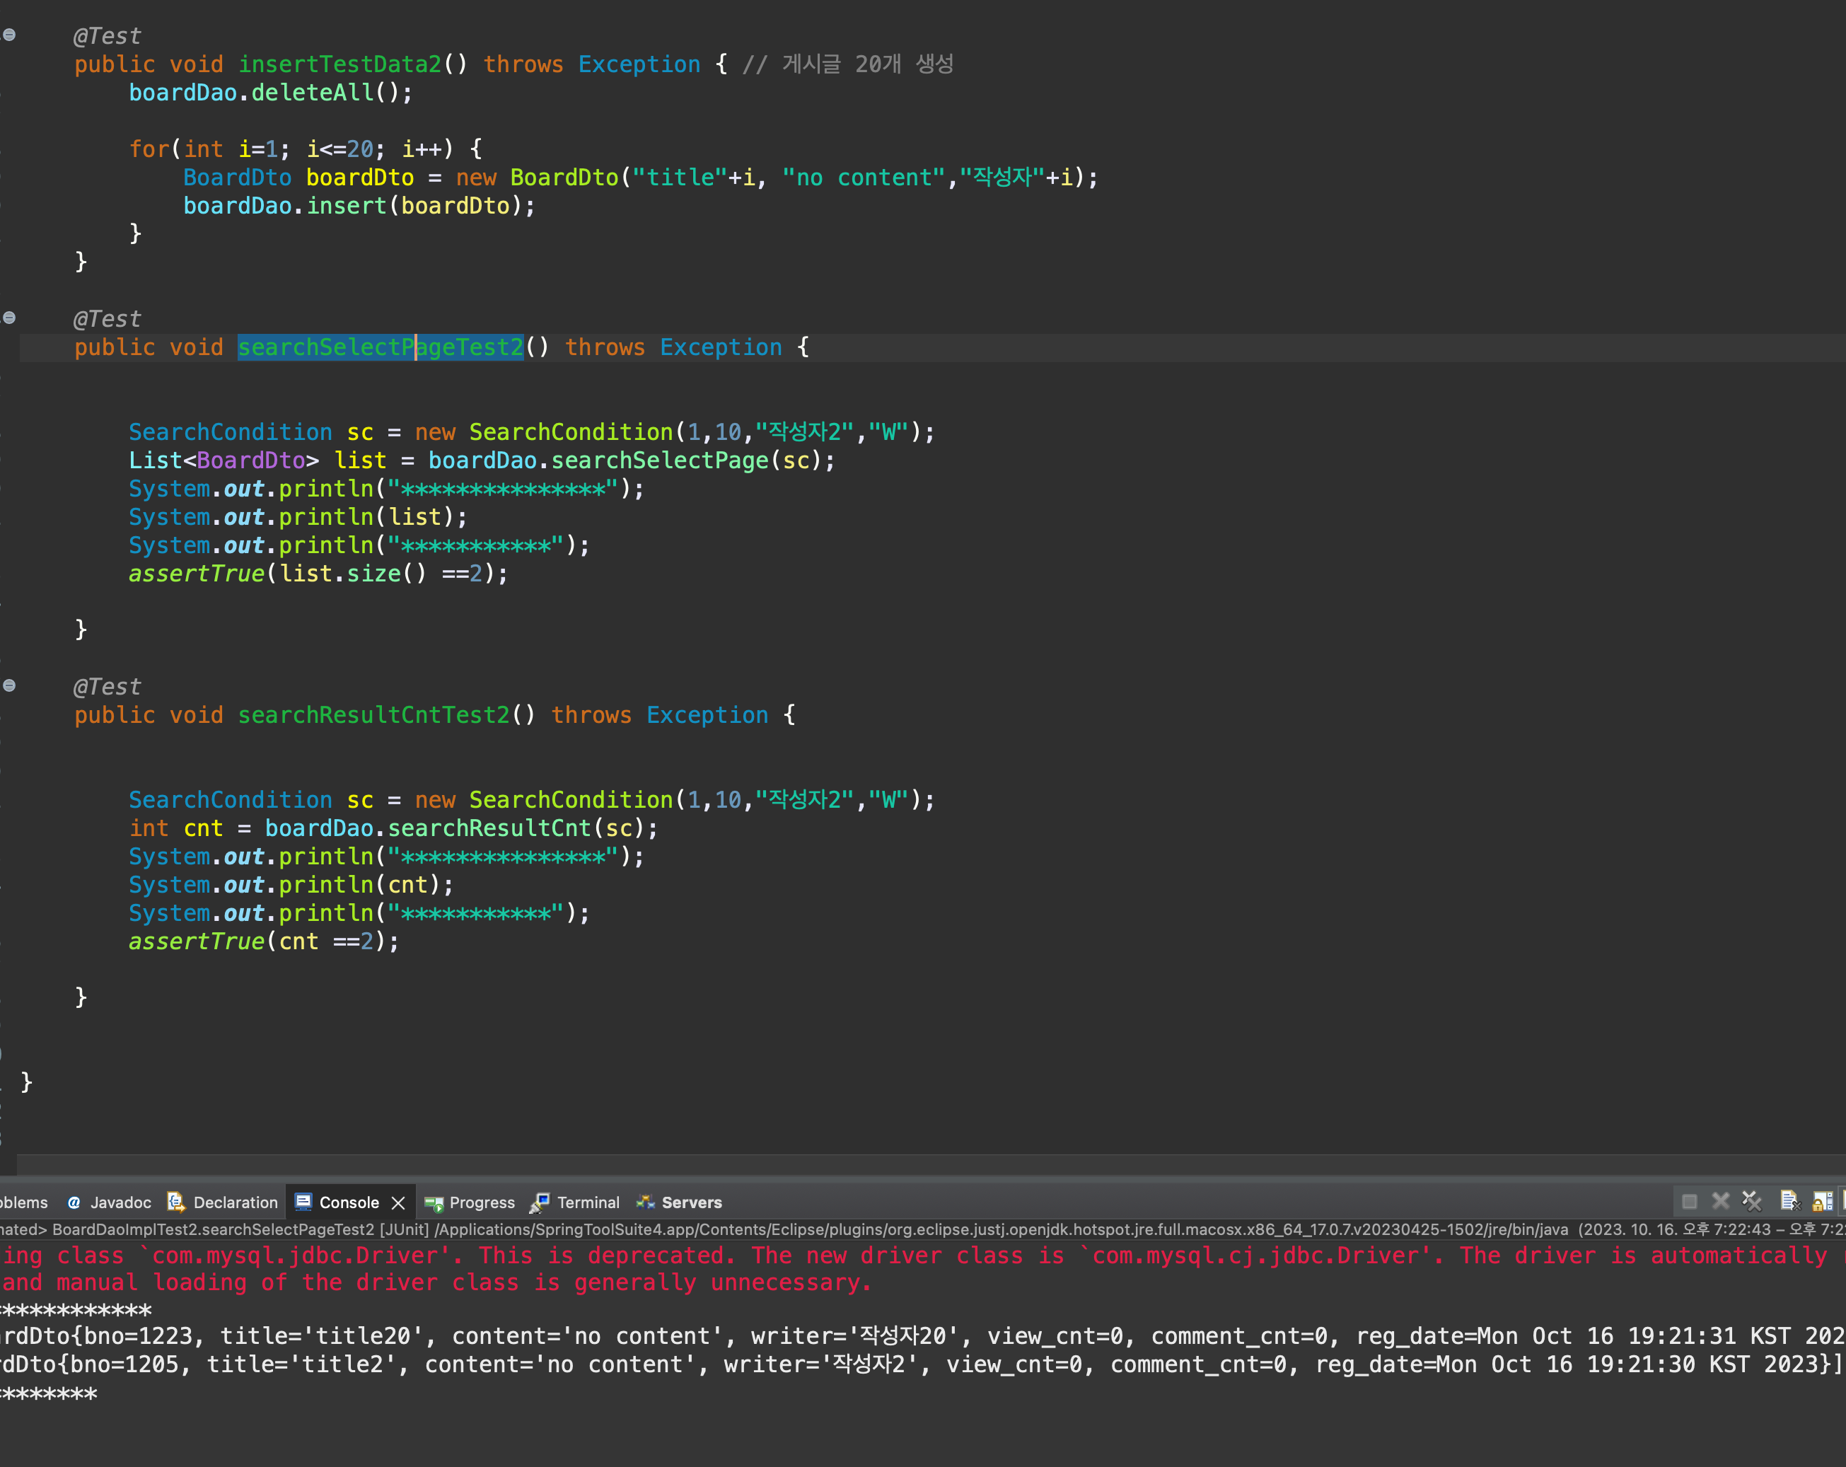Click the Clear Console icon
Viewport: 1846px width, 1467px height.
tap(1789, 1202)
